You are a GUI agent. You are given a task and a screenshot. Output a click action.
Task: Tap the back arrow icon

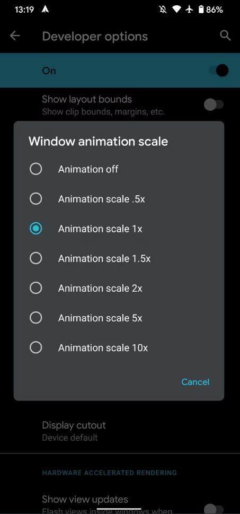[x=15, y=36]
